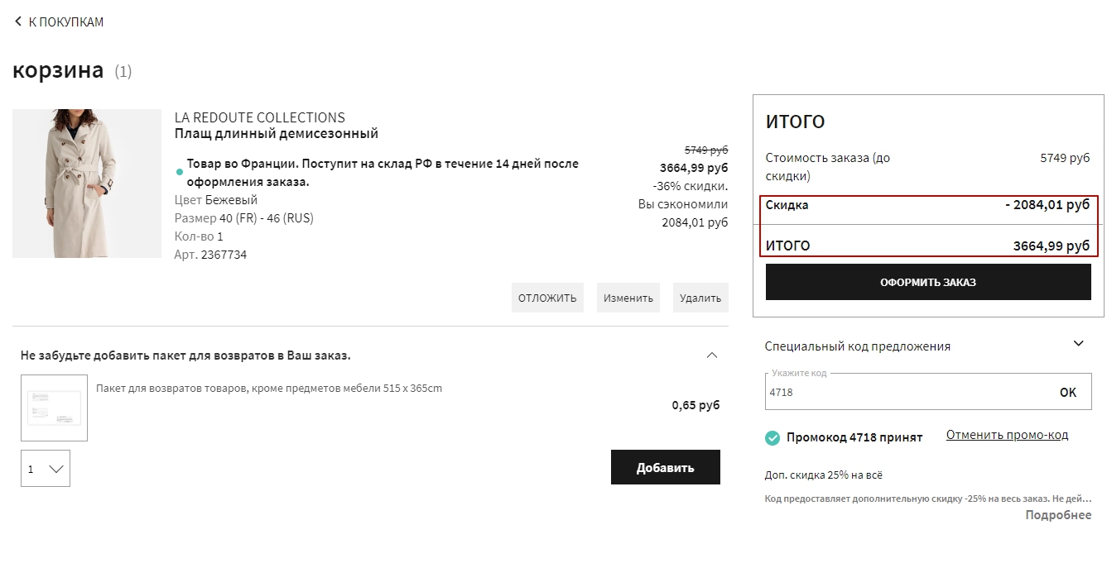
Task: Apply code with the OK button
Action: [1067, 393]
